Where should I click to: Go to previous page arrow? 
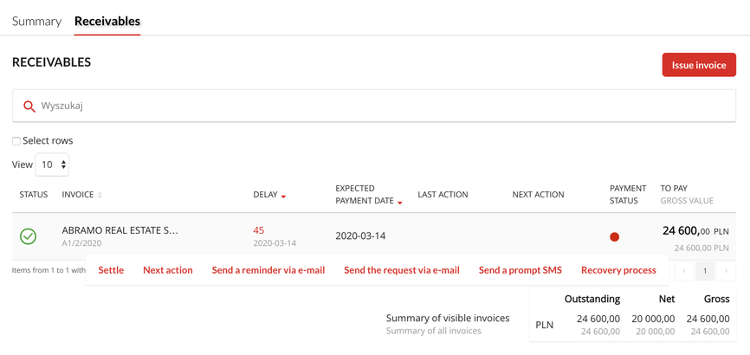point(684,271)
